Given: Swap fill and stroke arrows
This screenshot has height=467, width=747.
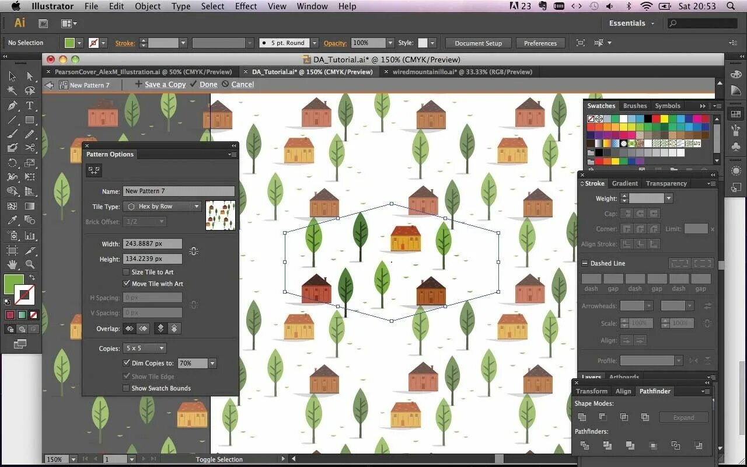Looking at the screenshot, I should click(32, 278).
